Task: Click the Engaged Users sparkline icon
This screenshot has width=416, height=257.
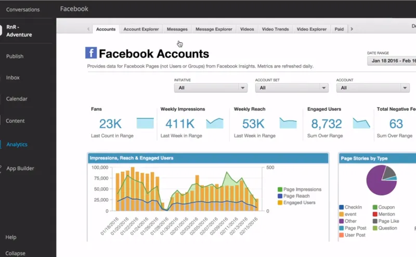Action: pyautogui.click(x=361, y=123)
